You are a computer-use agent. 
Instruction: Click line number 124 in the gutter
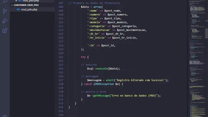(61, 69)
